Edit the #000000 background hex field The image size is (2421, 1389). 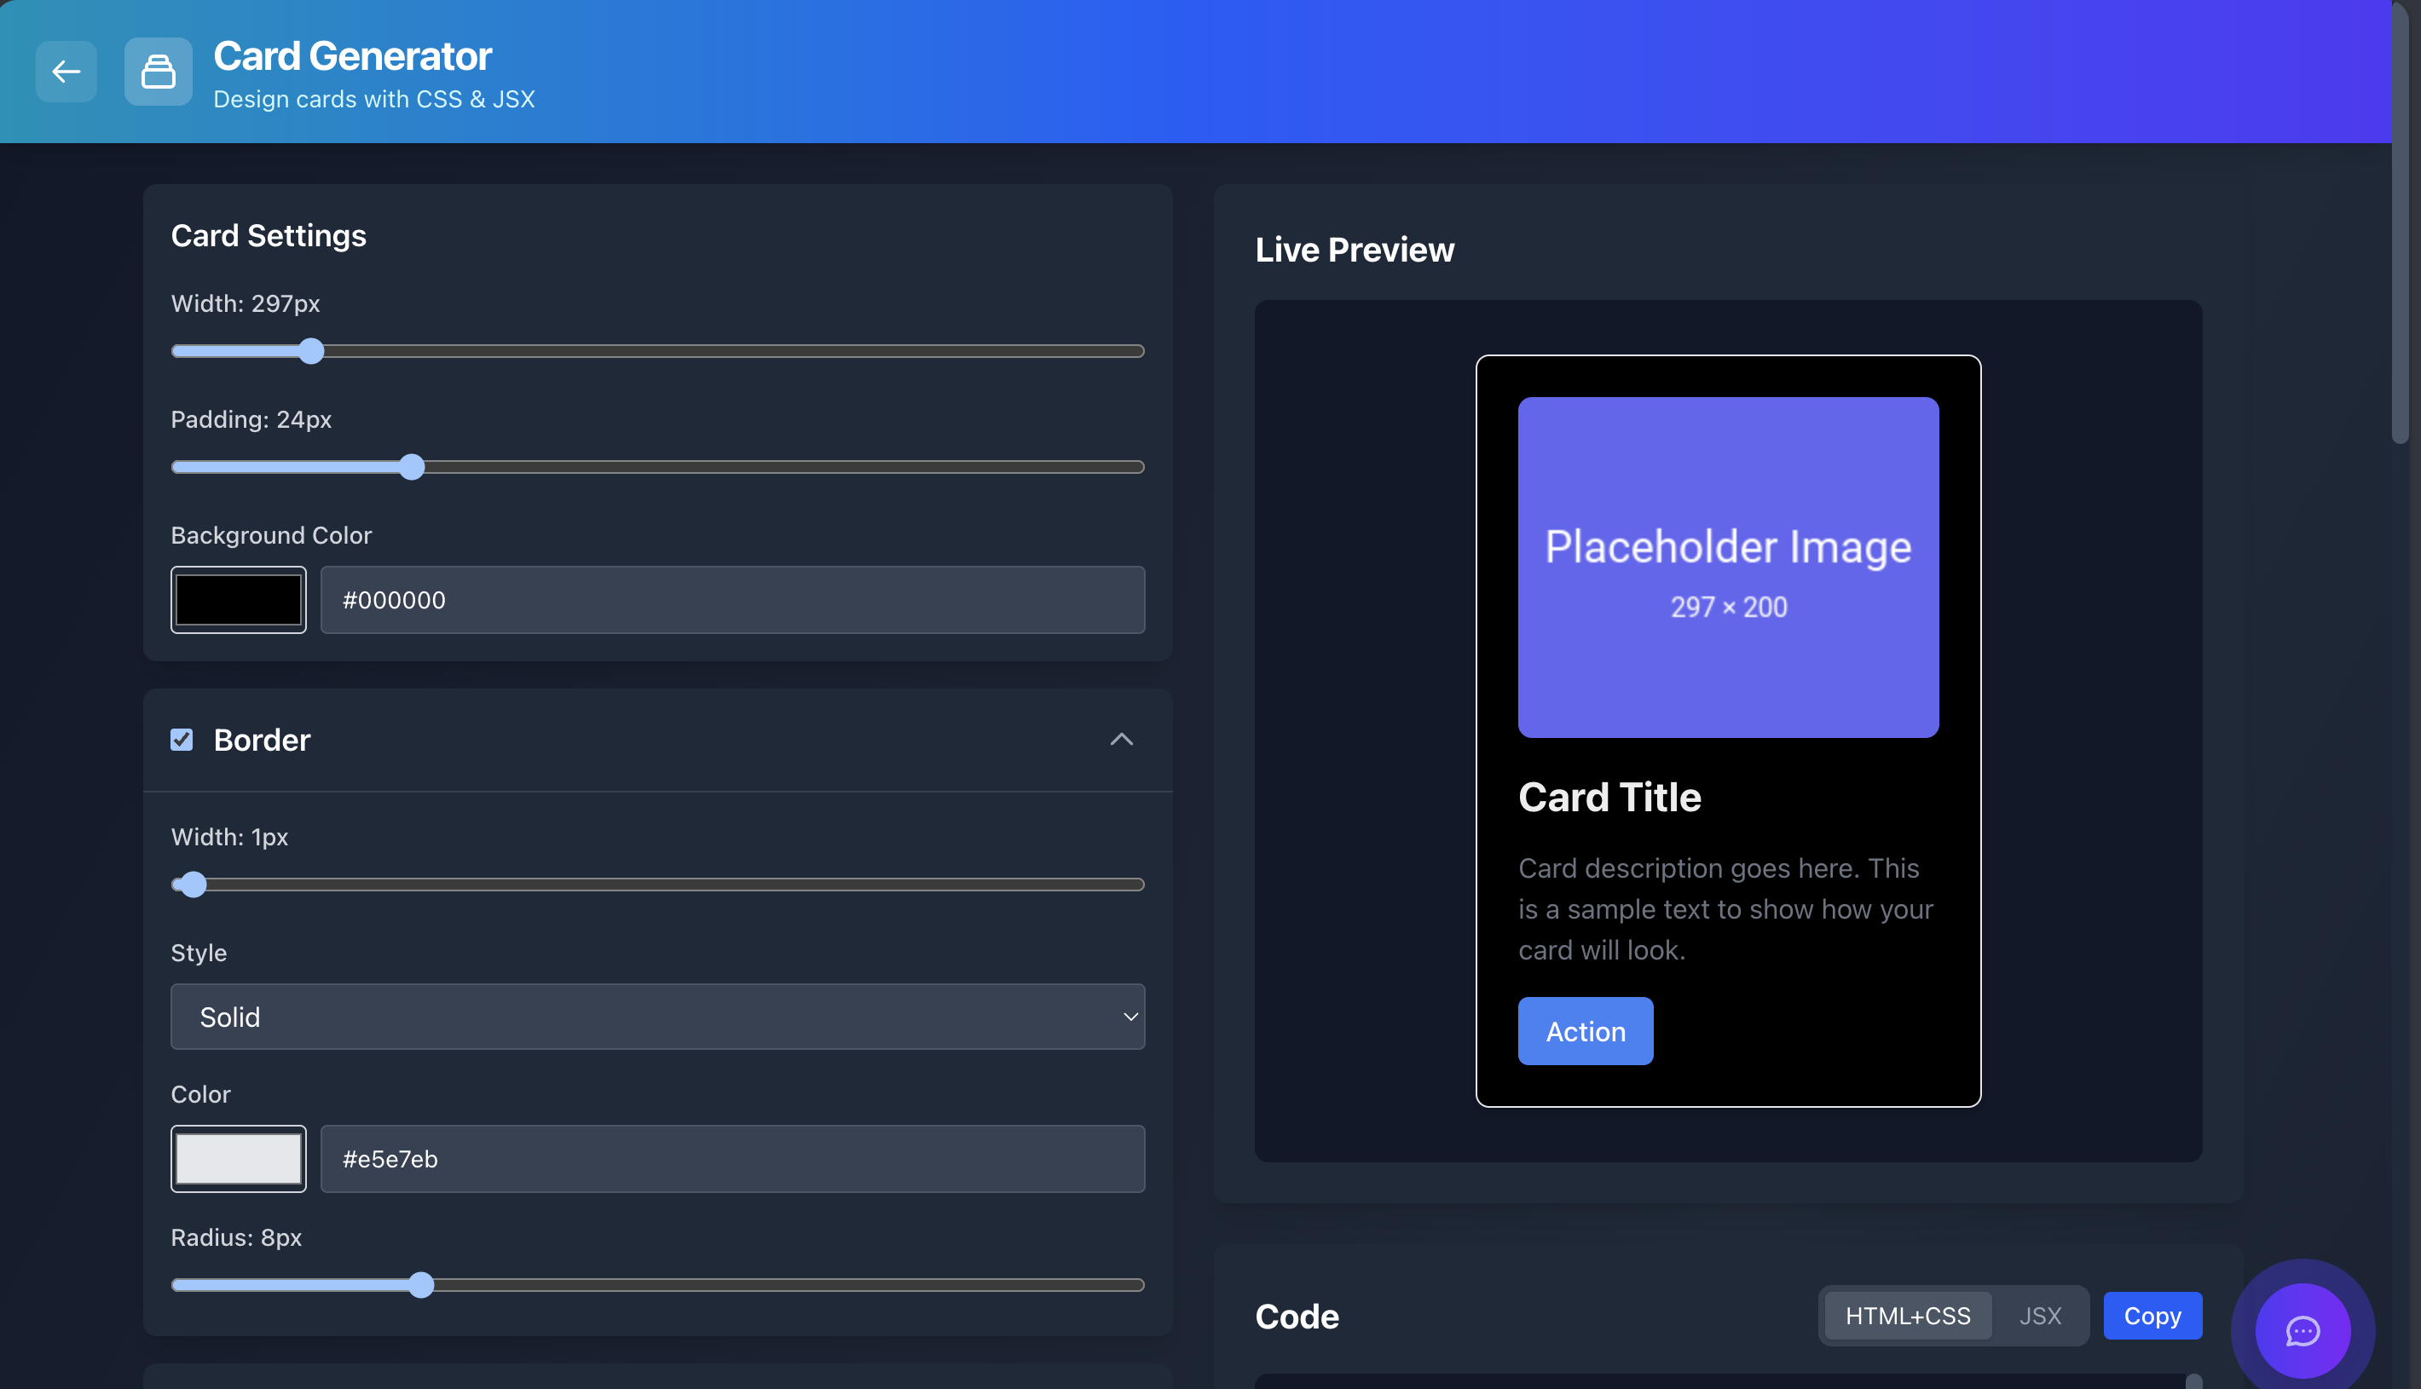[x=733, y=599]
